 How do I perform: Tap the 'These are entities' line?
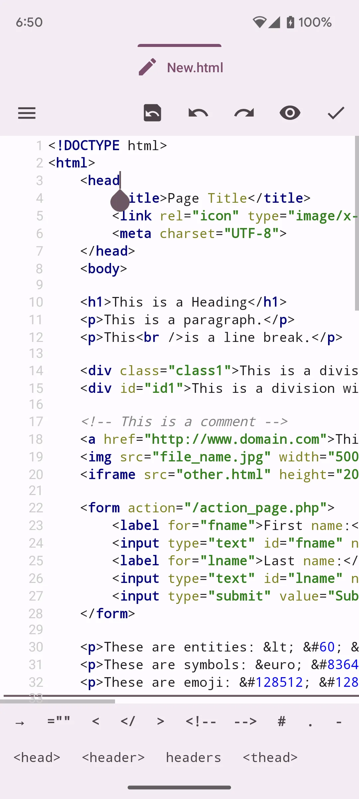pos(219,647)
